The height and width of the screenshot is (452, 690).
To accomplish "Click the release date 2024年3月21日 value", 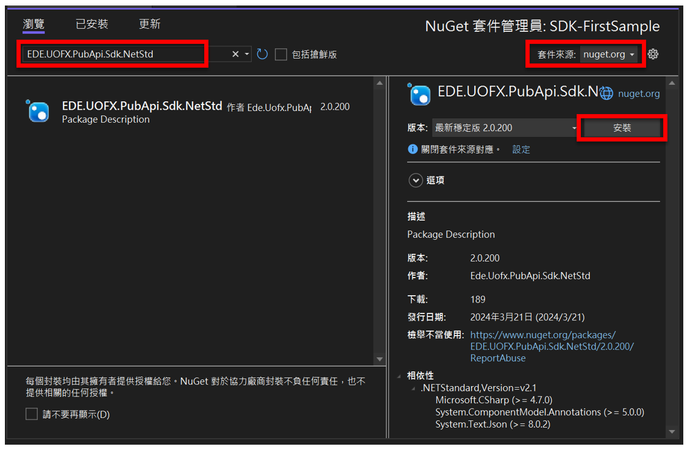I will tap(527, 317).
